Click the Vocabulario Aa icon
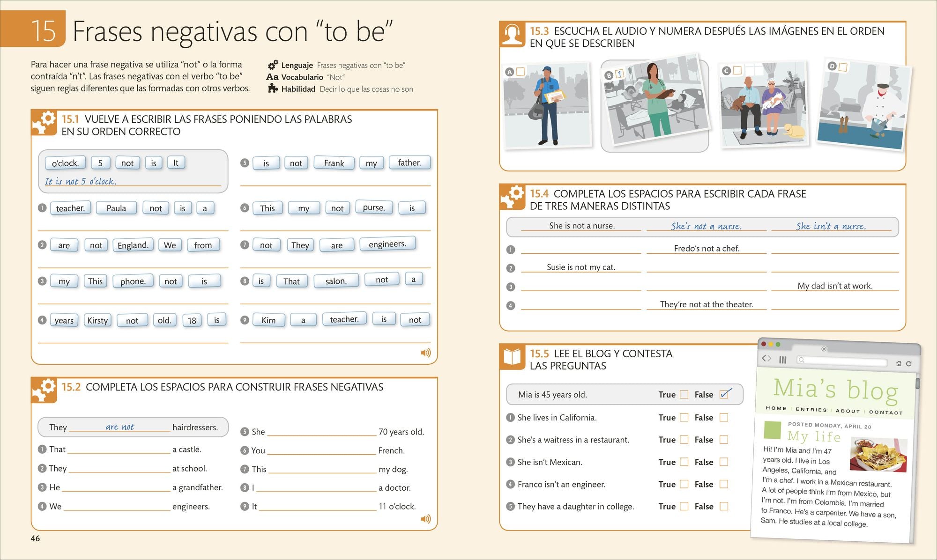The image size is (937, 560). tap(272, 77)
